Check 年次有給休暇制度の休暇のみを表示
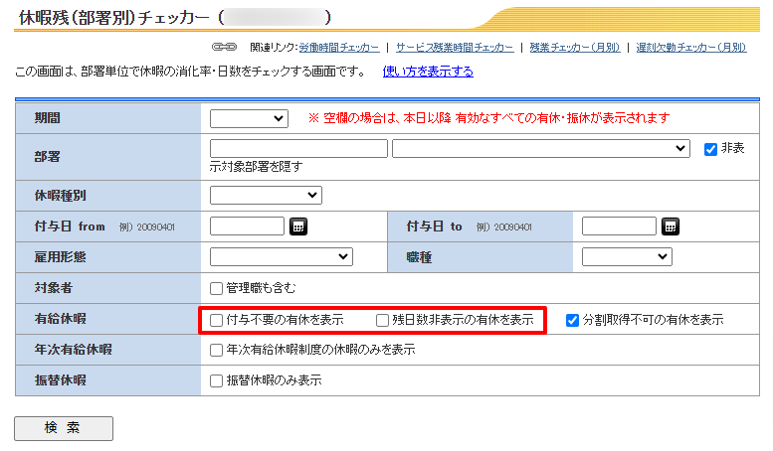 [x=216, y=350]
